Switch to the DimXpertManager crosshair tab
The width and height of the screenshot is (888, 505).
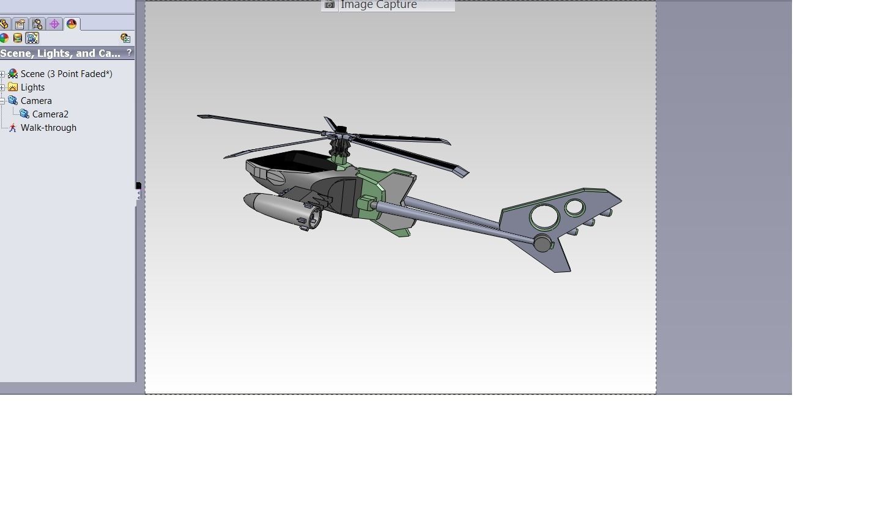pyautogui.click(x=54, y=24)
